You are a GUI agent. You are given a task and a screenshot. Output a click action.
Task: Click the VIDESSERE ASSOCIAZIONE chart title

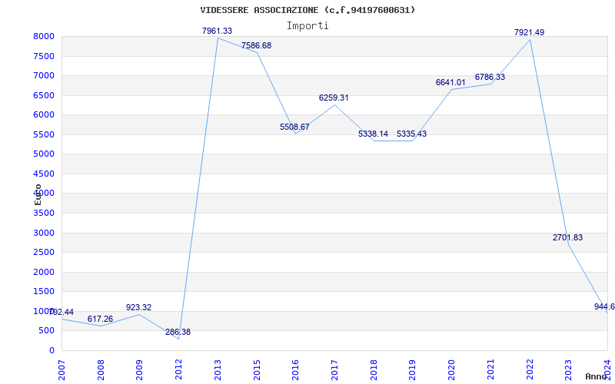coord(259,10)
